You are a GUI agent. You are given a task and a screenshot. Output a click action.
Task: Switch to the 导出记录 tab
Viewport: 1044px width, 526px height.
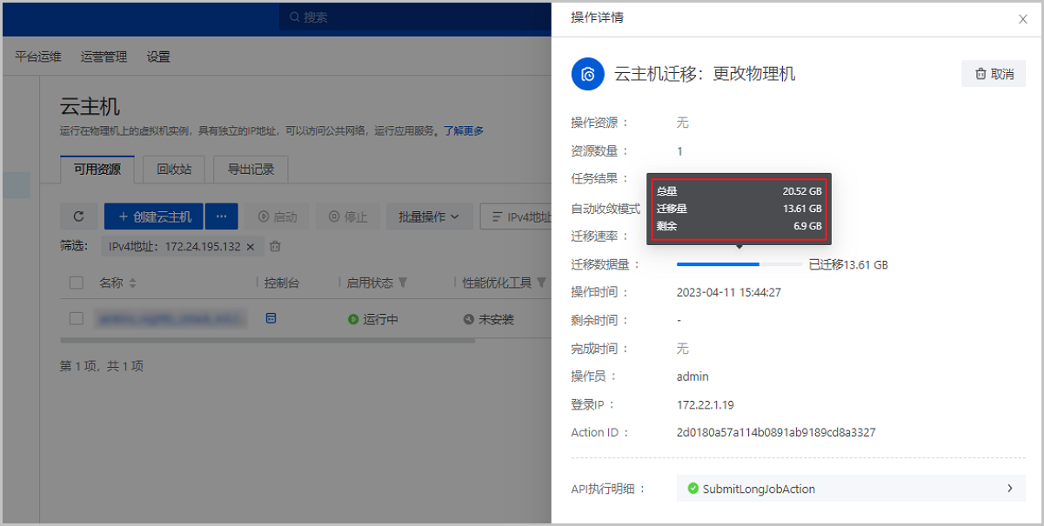[x=251, y=170]
